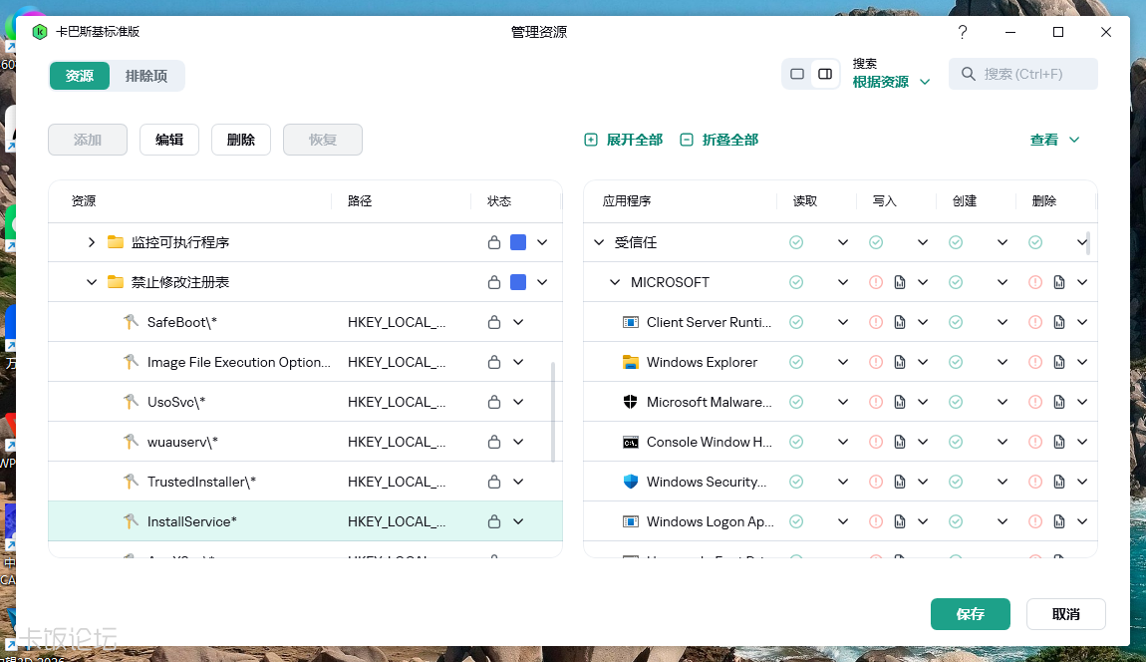
Task: Expand the 监控可执行程序 folder
Action: point(92,242)
